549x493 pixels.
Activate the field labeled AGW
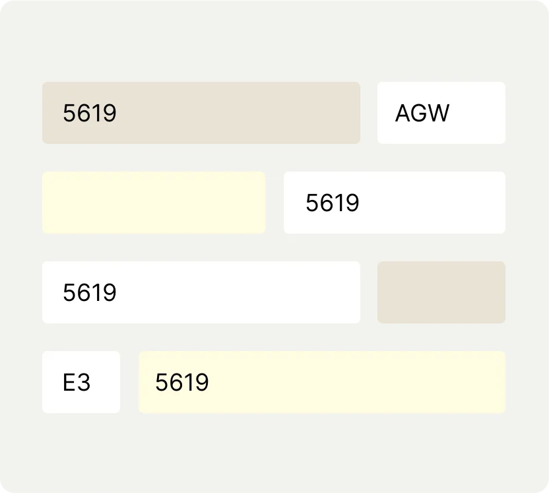(x=441, y=113)
